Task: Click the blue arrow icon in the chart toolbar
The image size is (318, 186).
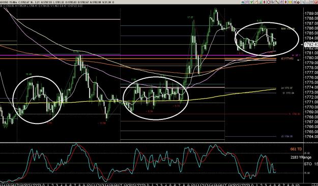Action: (x=243, y=2)
